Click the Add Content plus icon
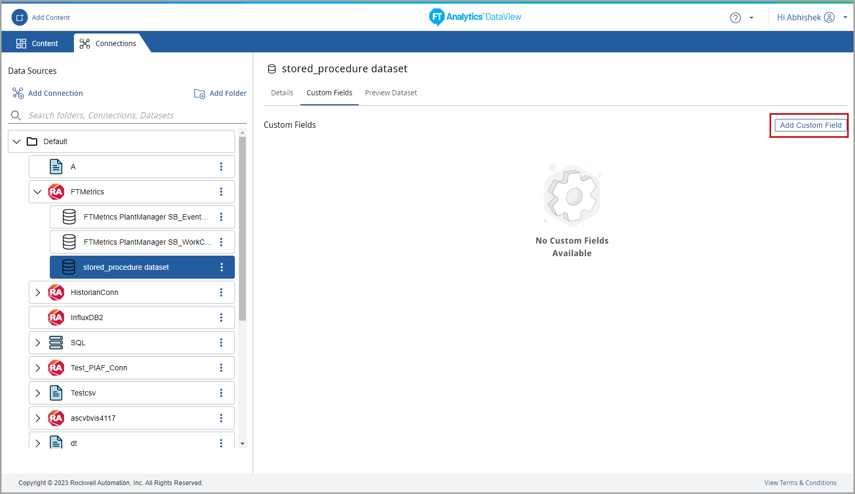This screenshot has height=494, width=855. point(19,17)
